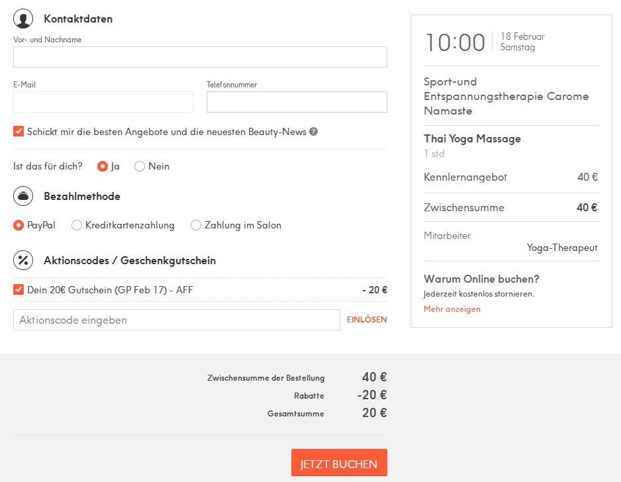
Task: Select Zahlung im Salon option
Action: [196, 225]
